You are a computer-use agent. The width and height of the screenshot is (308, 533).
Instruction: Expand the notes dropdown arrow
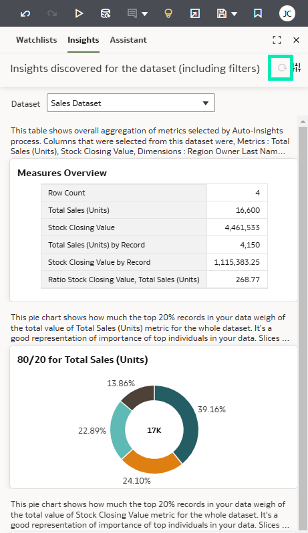(x=144, y=14)
